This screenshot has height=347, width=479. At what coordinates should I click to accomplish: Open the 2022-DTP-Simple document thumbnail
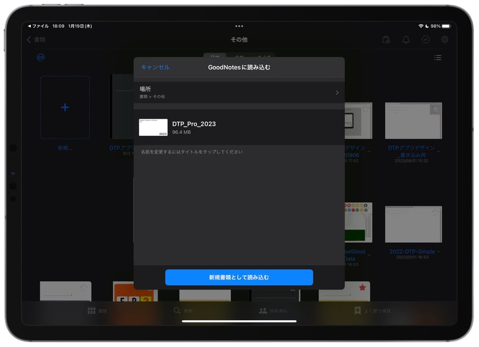pyautogui.click(x=413, y=224)
